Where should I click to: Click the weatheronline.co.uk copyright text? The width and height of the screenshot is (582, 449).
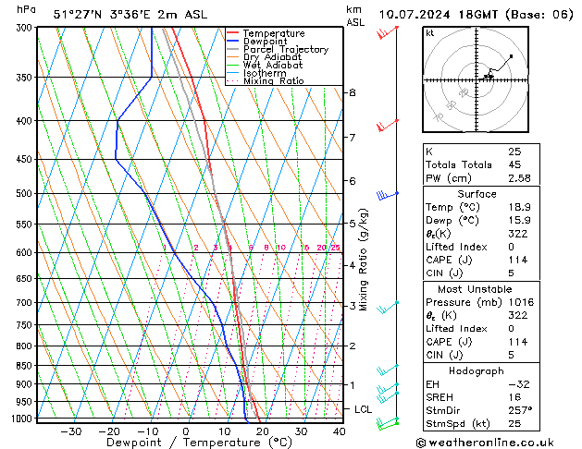point(485,443)
